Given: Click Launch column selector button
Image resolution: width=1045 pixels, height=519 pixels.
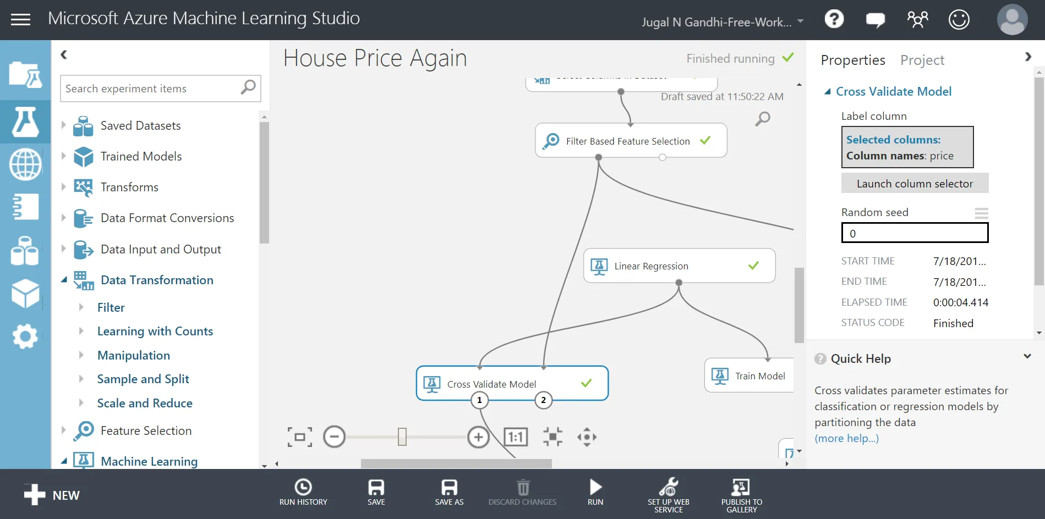Looking at the screenshot, I should [x=915, y=184].
